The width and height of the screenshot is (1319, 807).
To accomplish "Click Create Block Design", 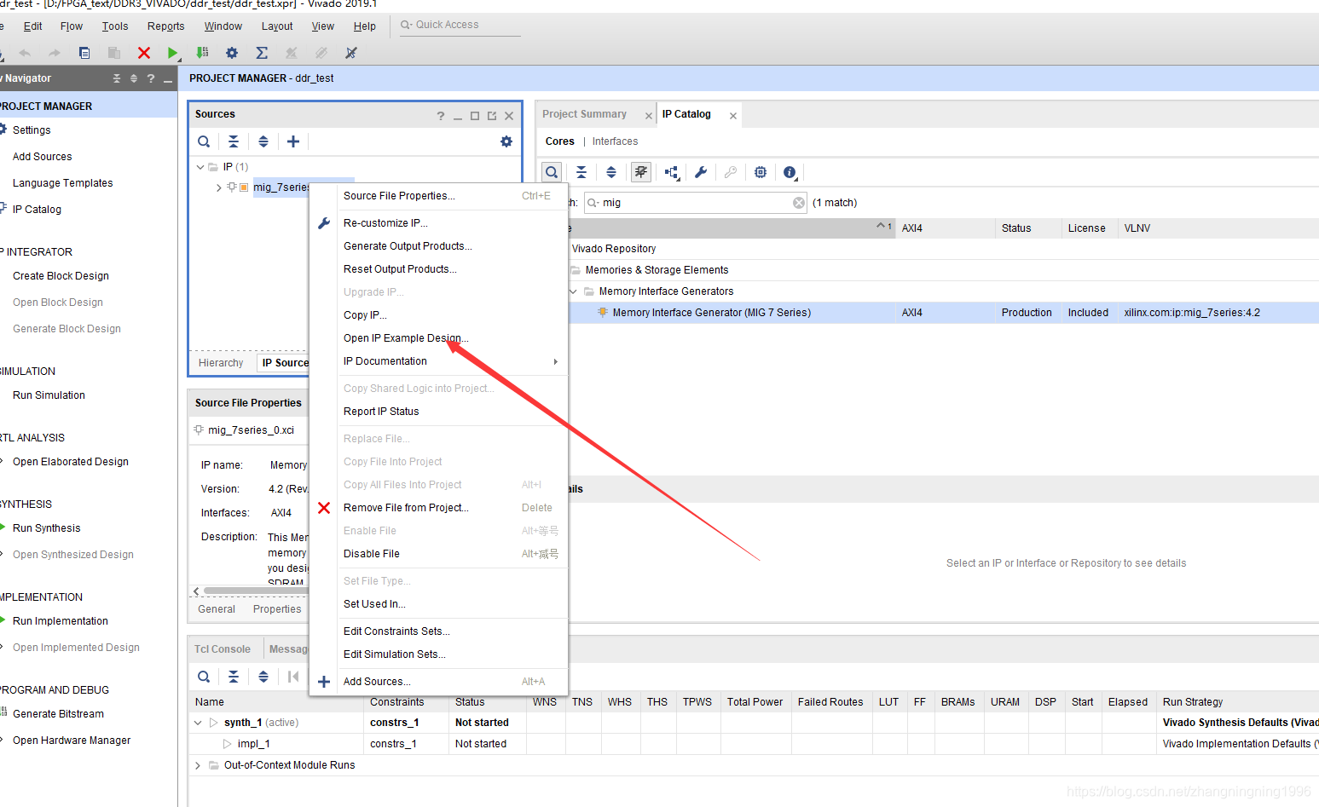I will click(x=61, y=276).
